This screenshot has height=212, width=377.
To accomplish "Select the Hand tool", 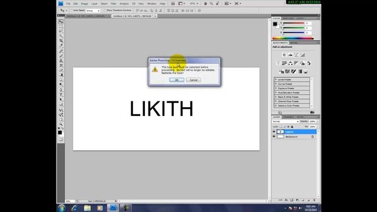I will (x=61, y=120).
